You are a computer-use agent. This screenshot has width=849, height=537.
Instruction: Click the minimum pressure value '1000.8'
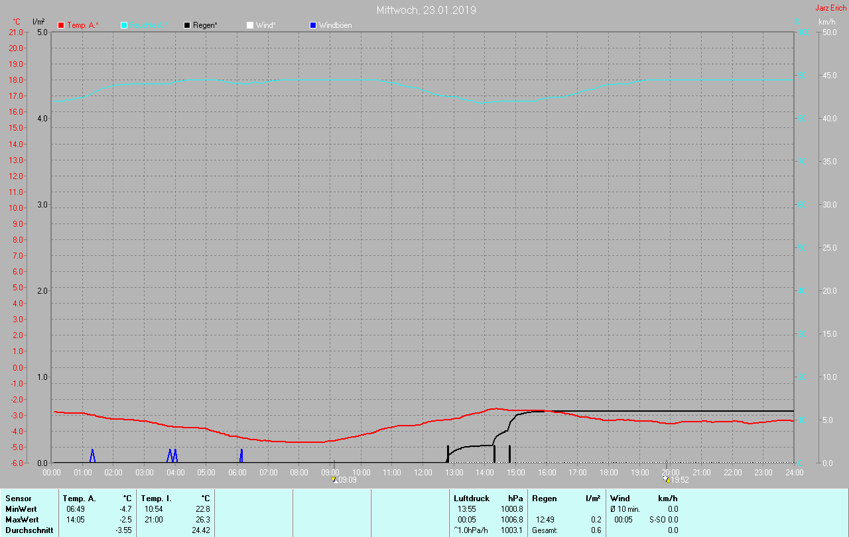pyautogui.click(x=511, y=509)
